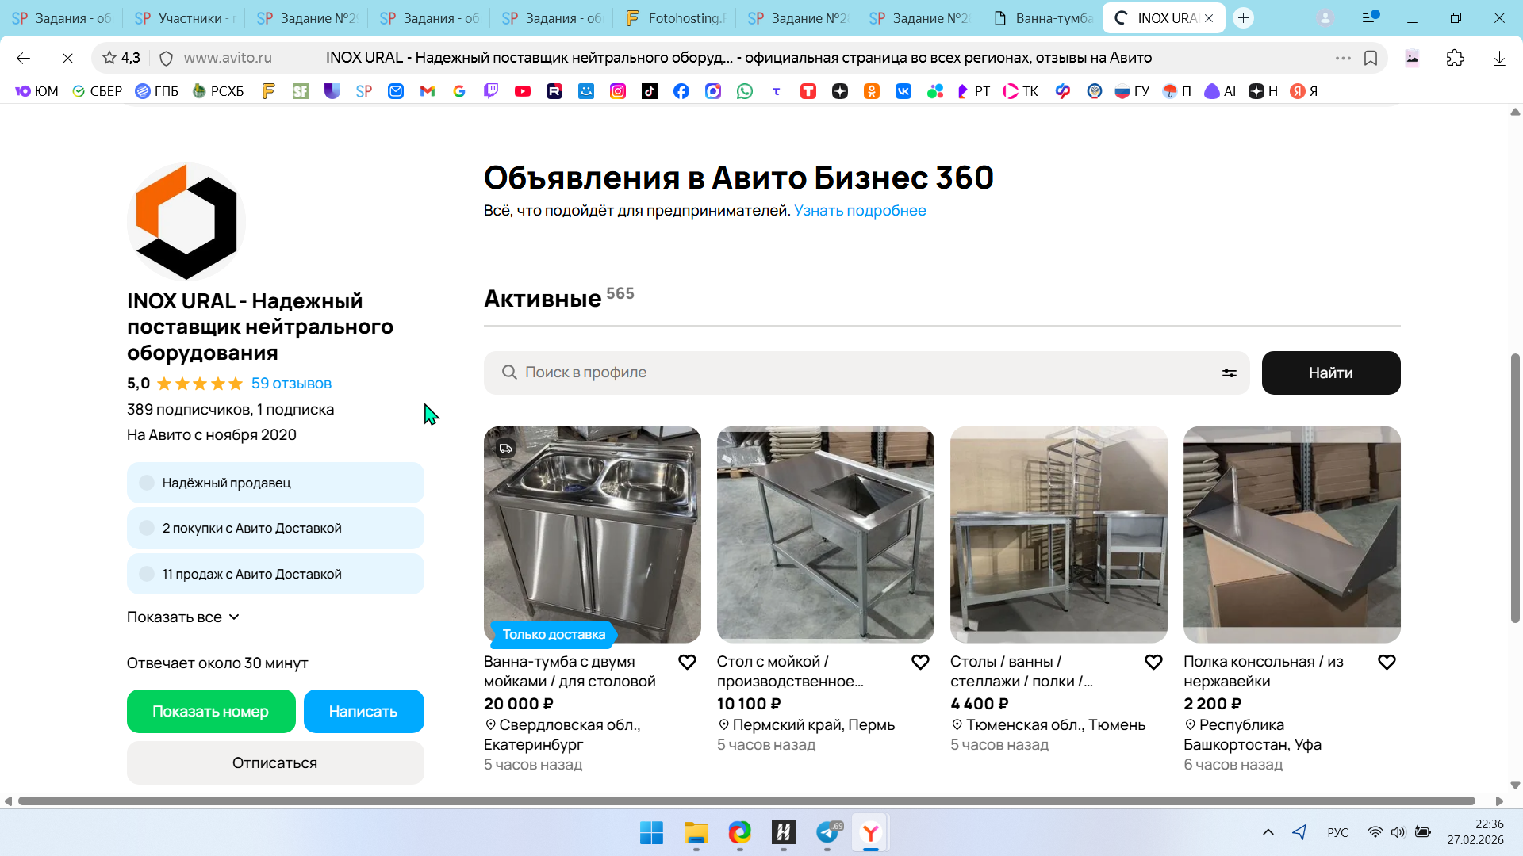
Task: Expand the Показать все badges list
Action: pyautogui.click(x=183, y=617)
